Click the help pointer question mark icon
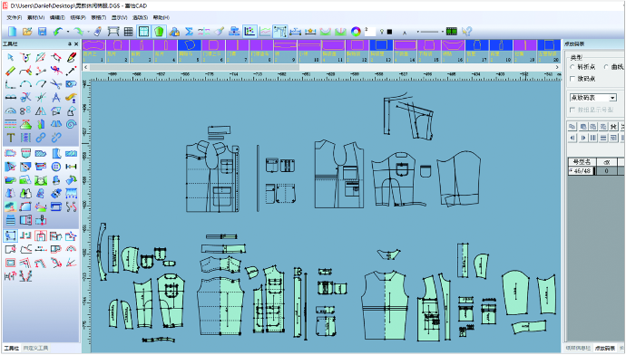The image size is (626, 355). [x=466, y=32]
